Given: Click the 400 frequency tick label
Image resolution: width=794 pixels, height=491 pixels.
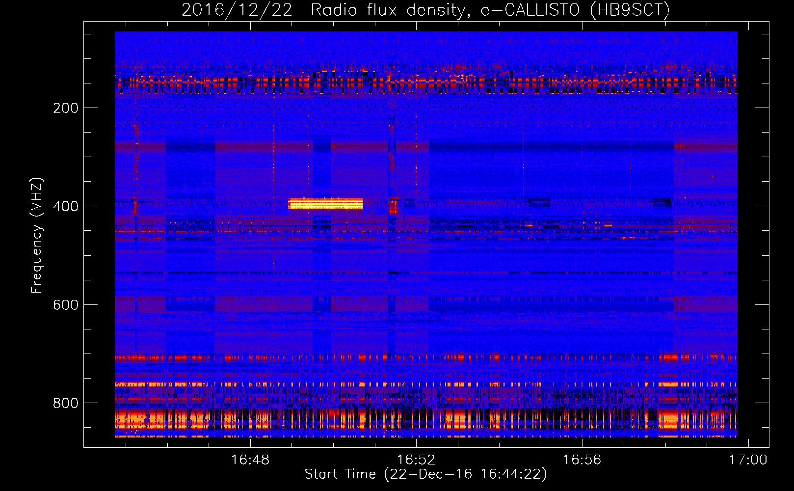Looking at the screenshot, I should 66,206.
